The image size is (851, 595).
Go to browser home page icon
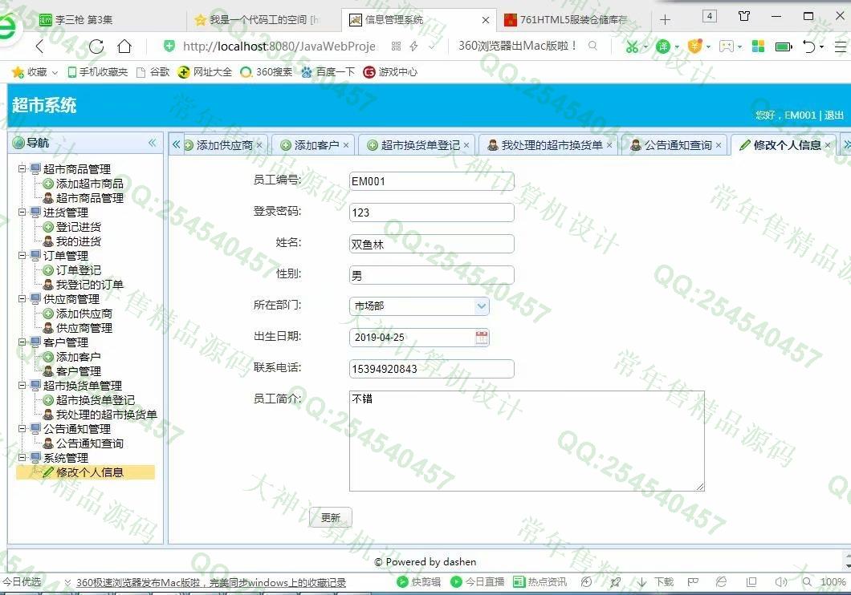(x=124, y=47)
